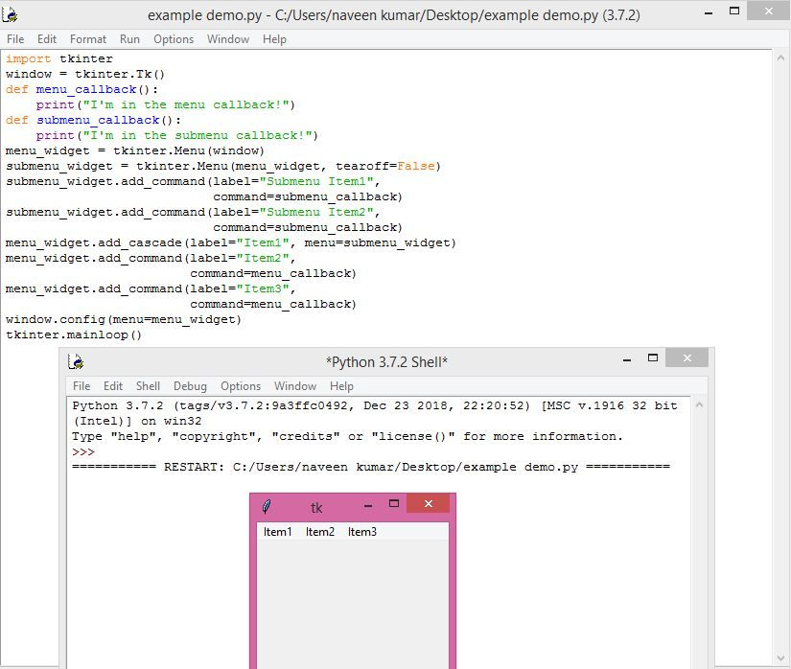This screenshot has height=669, width=791.
Task: Open Item1 cascade menu in tk window
Action: click(277, 532)
